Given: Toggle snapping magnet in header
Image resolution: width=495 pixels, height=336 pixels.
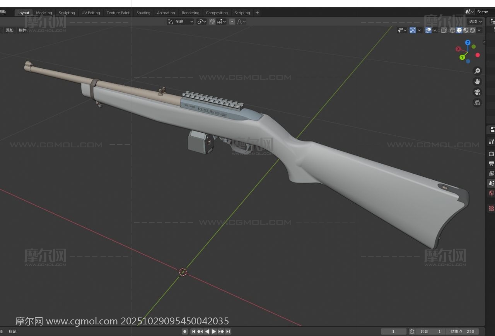Looking at the screenshot, I should pyautogui.click(x=212, y=22).
